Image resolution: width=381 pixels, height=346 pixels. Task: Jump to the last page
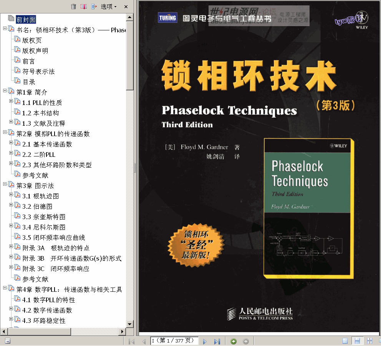click(x=217, y=341)
